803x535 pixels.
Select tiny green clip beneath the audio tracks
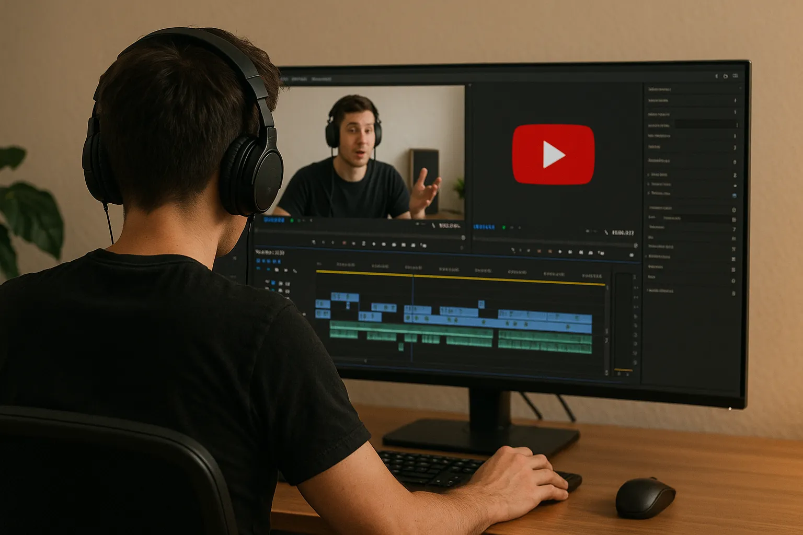point(401,346)
